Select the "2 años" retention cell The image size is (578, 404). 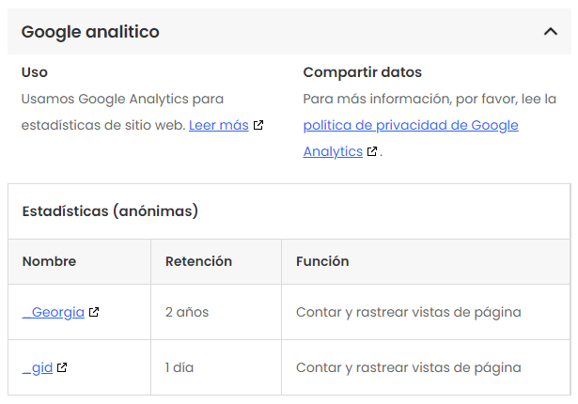(x=187, y=312)
